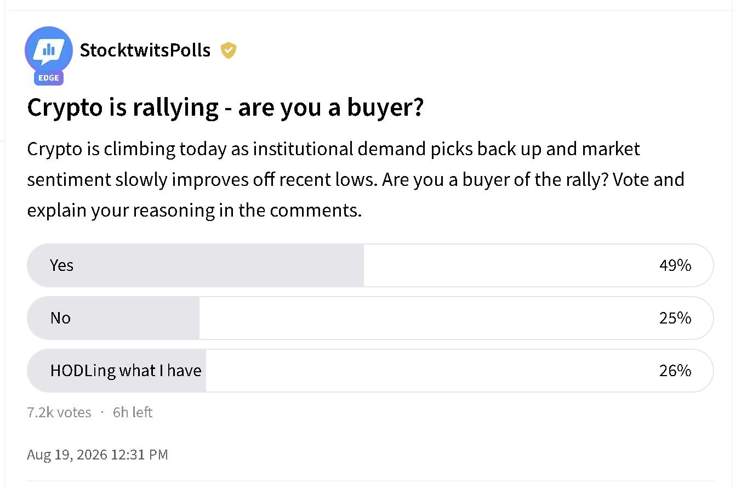Image resolution: width=741 pixels, height=488 pixels.
Task: Vote Yes in the poll
Action: pyautogui.click(x=370, y=265)
